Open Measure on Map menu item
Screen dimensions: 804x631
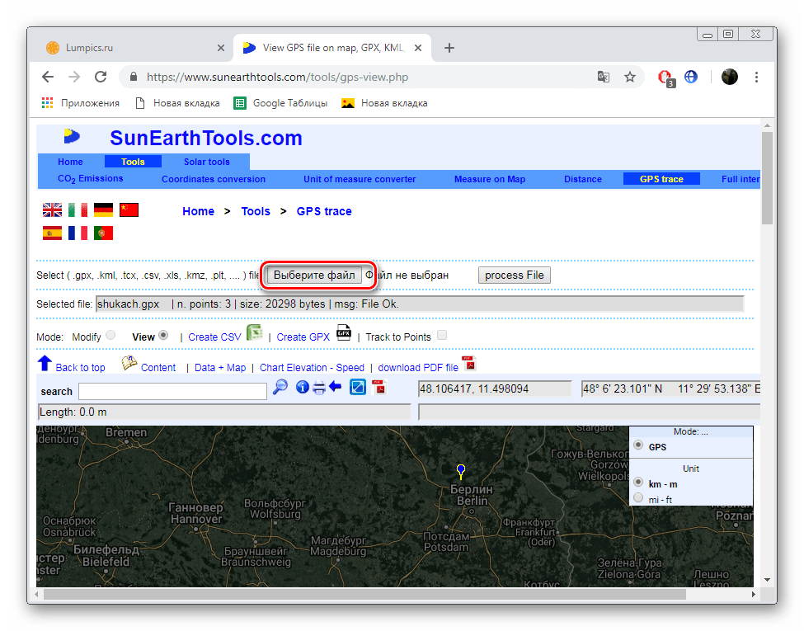490,179
